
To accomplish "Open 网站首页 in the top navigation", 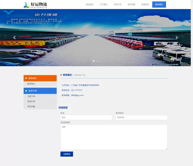I will [90, 5].
